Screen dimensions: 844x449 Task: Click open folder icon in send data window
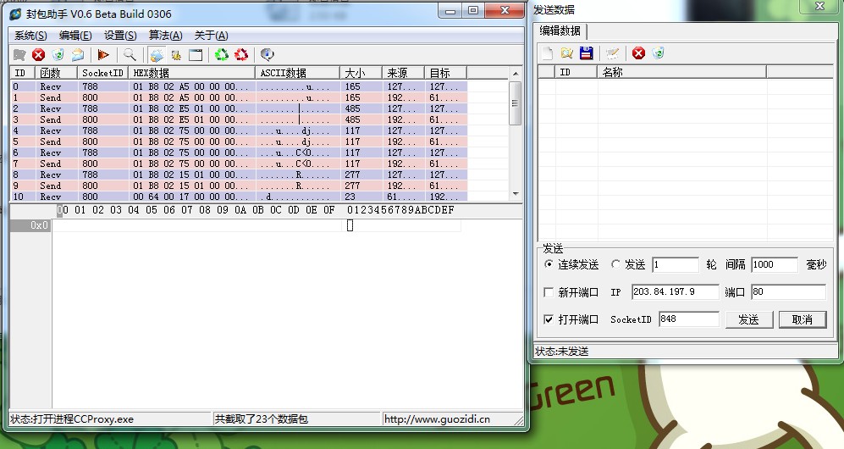[x=566, y=53]
